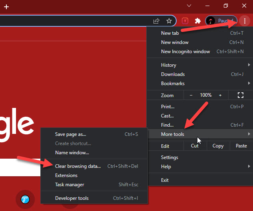
Task: Increase zoom with the plus button
Action: click(220, 95)
